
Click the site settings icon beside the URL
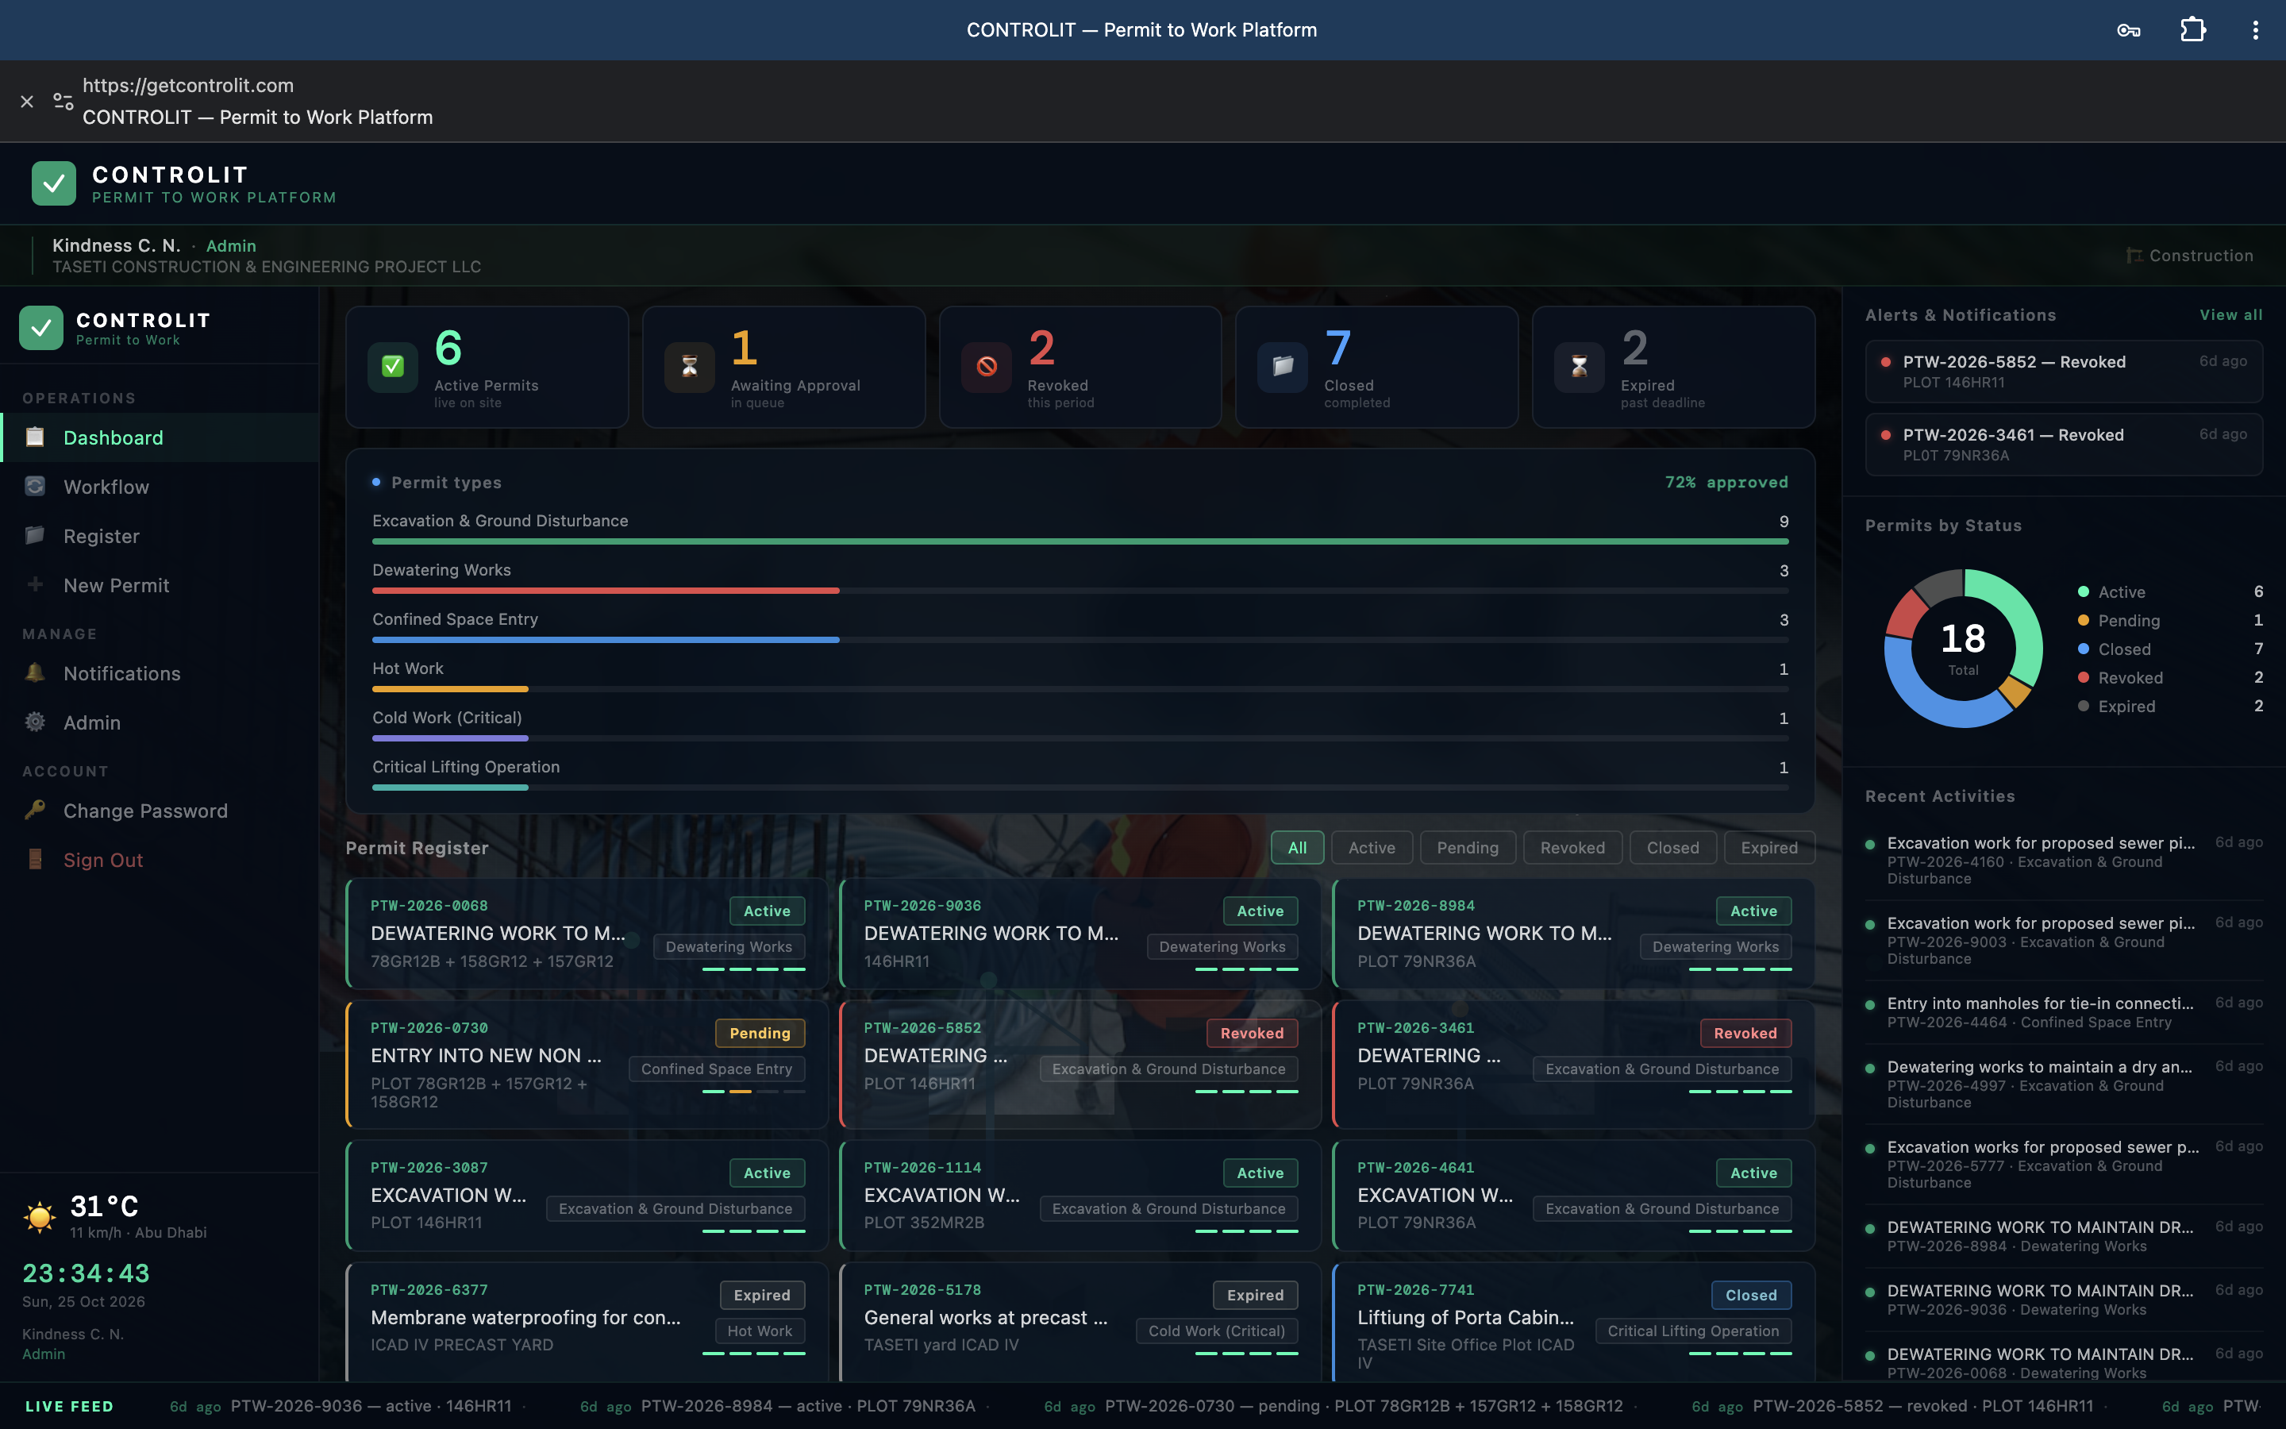(x=63, y=101)
